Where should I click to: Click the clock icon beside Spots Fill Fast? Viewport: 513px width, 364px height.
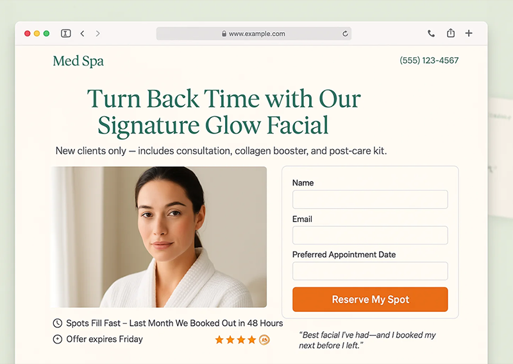(x=57, y=323)
